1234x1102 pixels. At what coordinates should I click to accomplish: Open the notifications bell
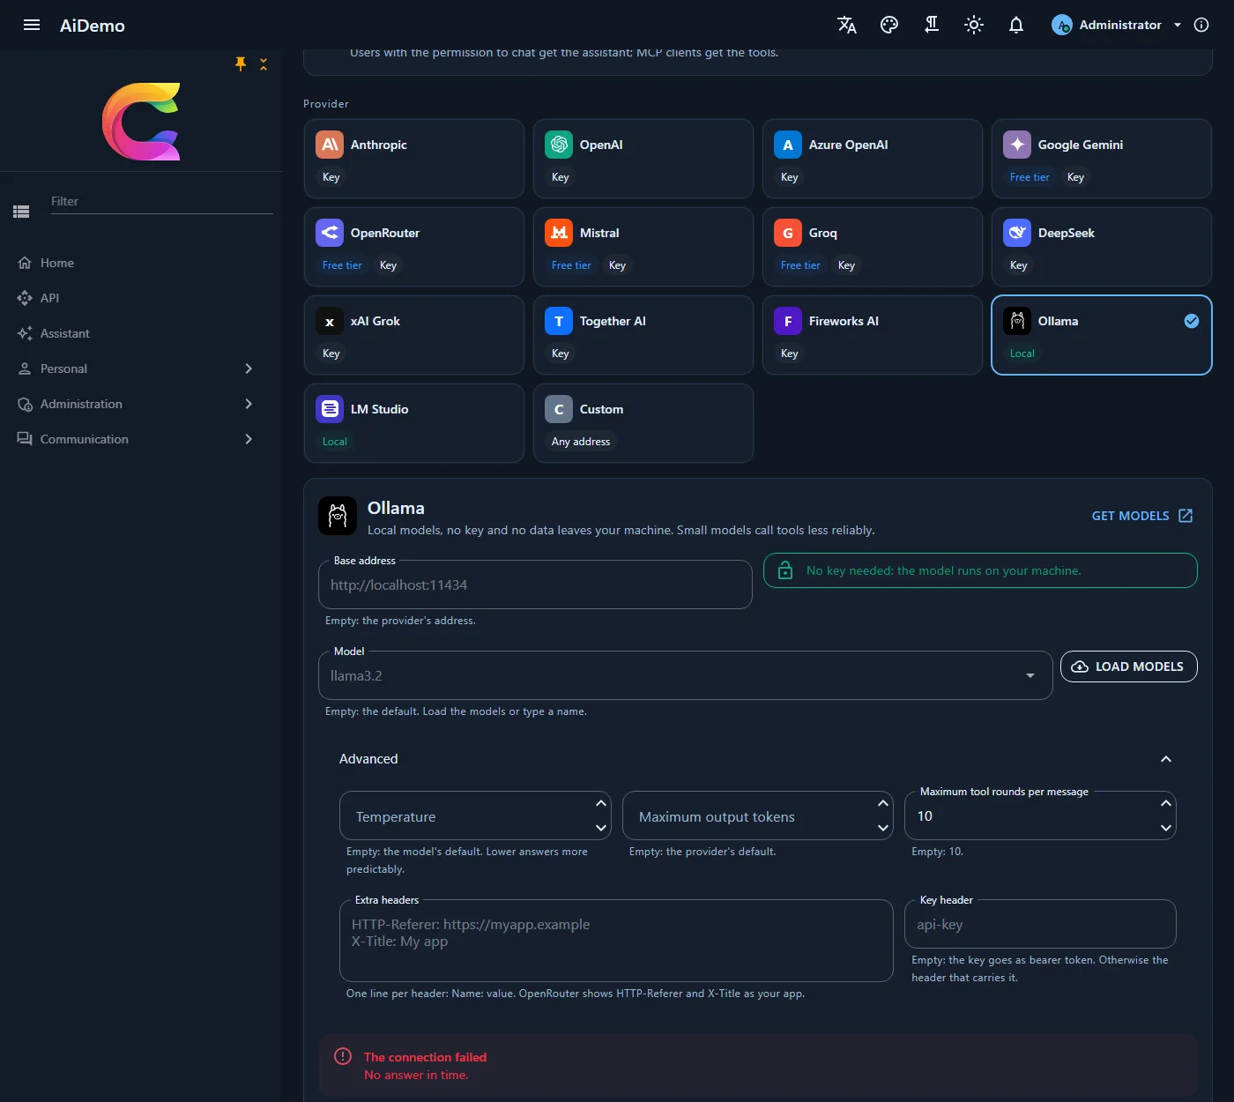[1016, 25]
